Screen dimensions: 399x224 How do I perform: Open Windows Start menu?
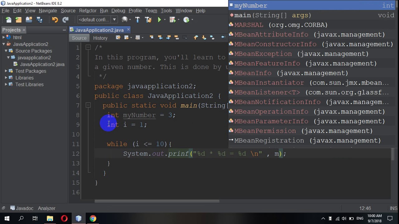(x=7, y=218)
